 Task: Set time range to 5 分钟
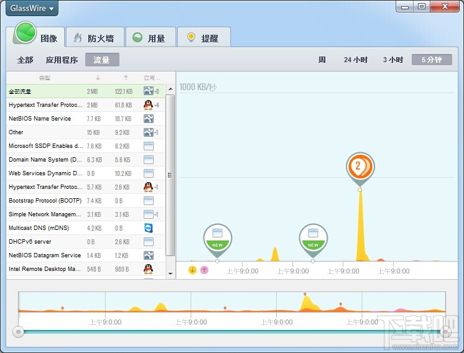(432, 60)
